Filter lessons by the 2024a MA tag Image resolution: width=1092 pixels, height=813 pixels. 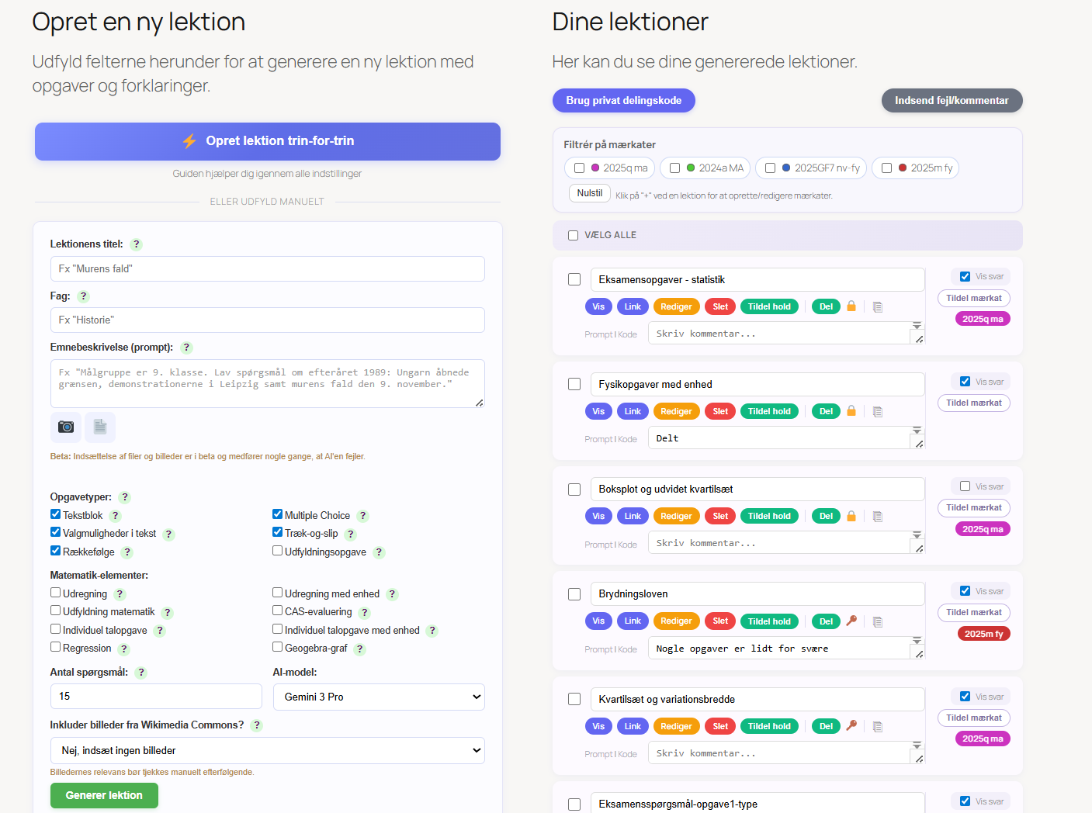pyautogui.click(x=706, y=168)
